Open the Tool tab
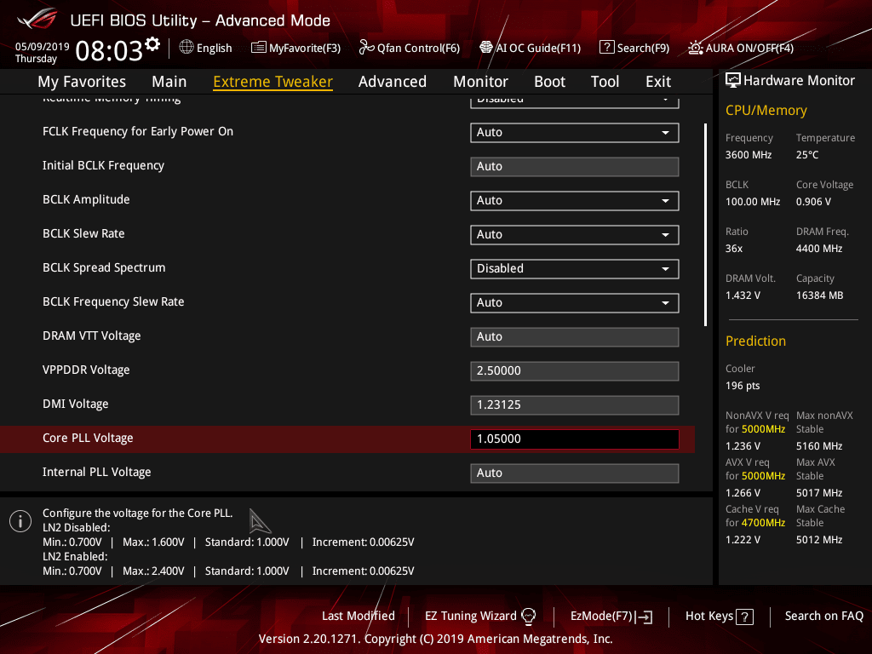This screenshot has height=654, width=872. coord(605,82)
